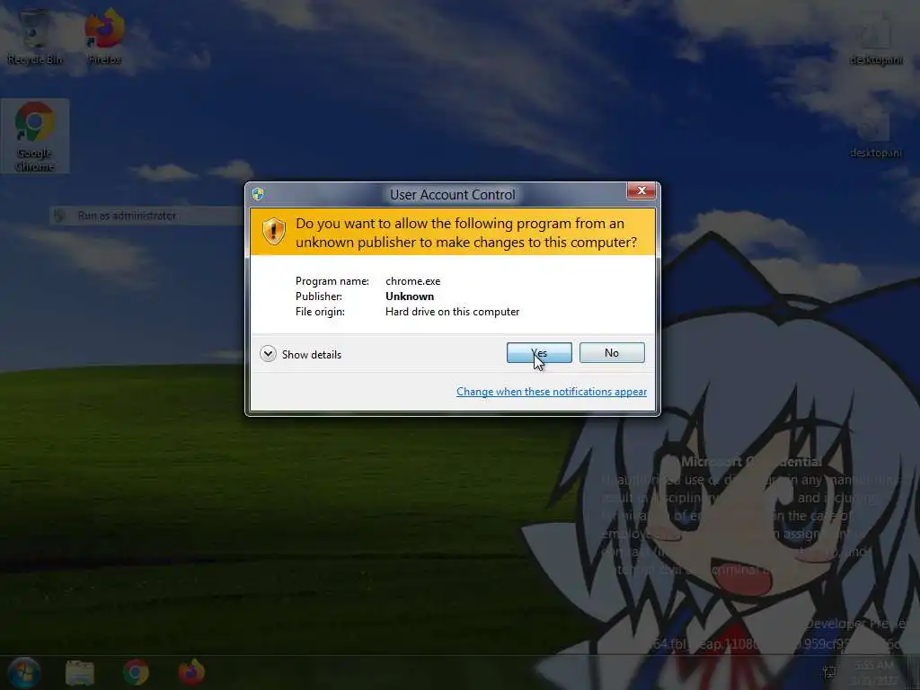Close the User Account Control dialog
The width and height of the screenshot is (920, 690).
pyautogui.click(x=641, y=190)
